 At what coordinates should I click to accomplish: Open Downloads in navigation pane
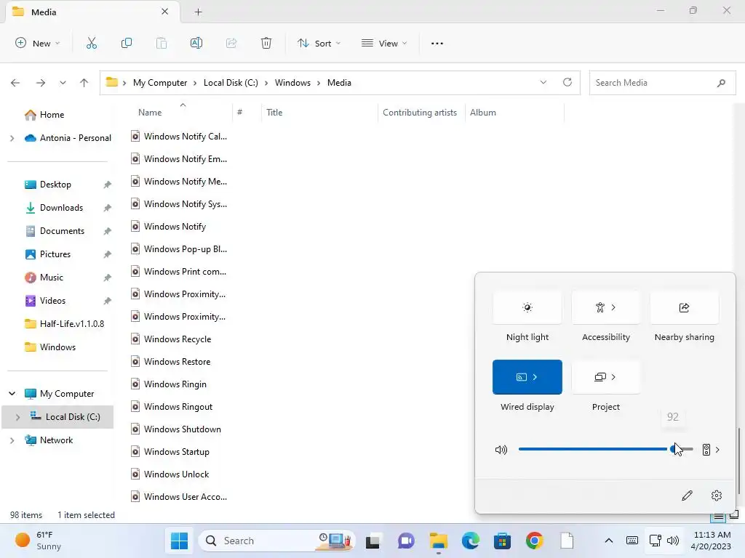(x=61, y=208)
